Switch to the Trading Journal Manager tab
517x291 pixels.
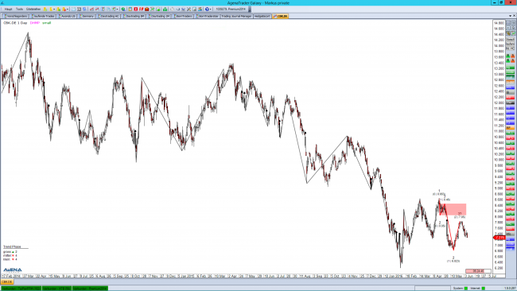click(236, 16)
